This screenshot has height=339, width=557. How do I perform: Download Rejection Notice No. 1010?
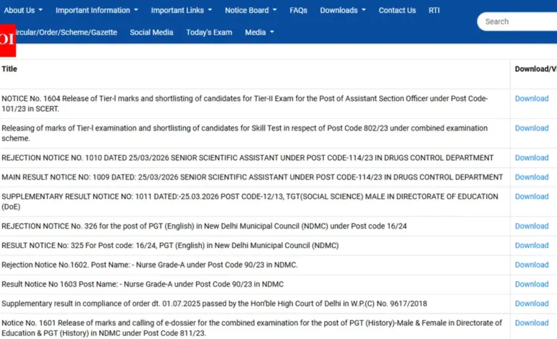click(x=532, y=158)
